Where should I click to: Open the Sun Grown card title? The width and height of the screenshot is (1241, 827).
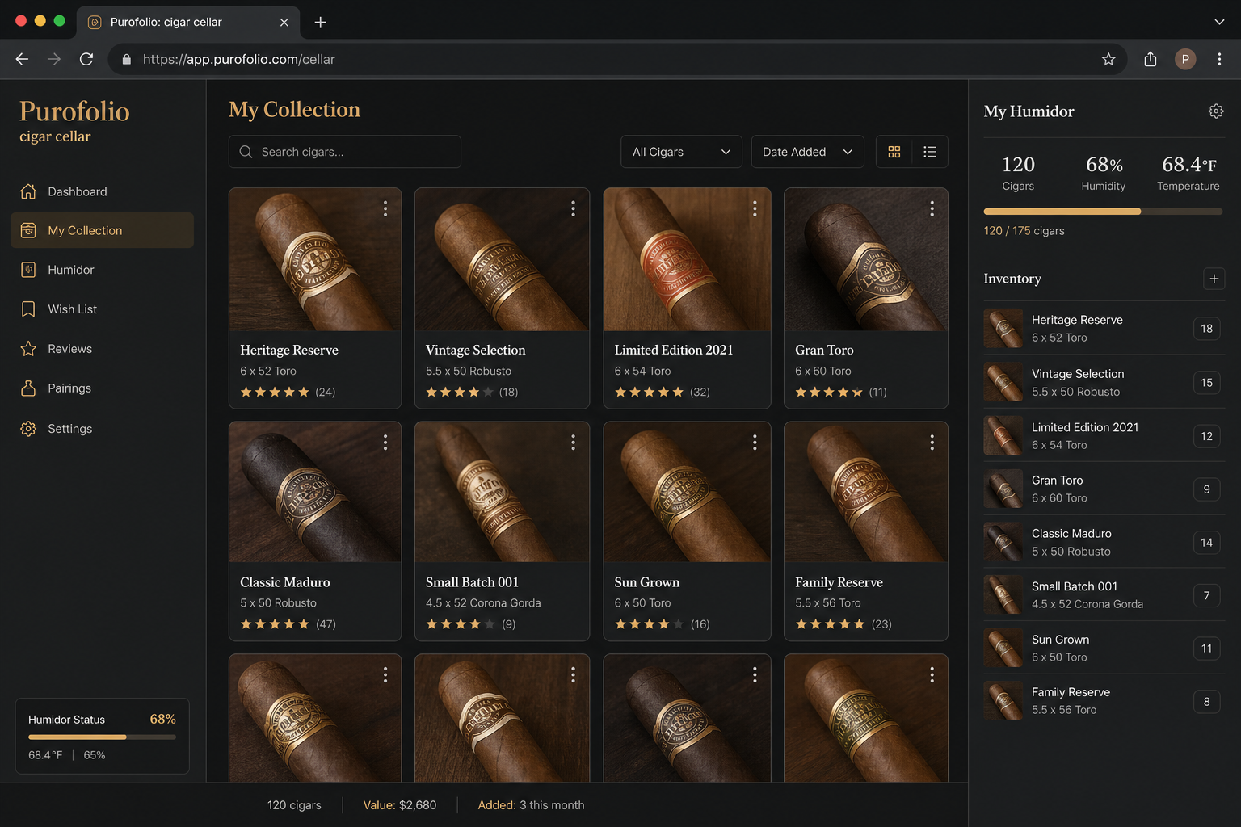tap(646, 582)
